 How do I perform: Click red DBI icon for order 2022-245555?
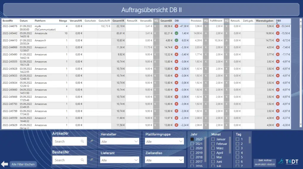point(176,62)
